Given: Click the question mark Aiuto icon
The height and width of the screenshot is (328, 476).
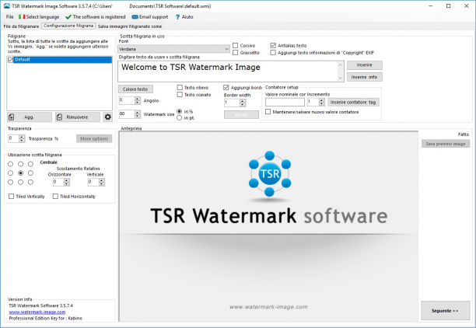Looking at the screenshot, I should click(177, 17).
